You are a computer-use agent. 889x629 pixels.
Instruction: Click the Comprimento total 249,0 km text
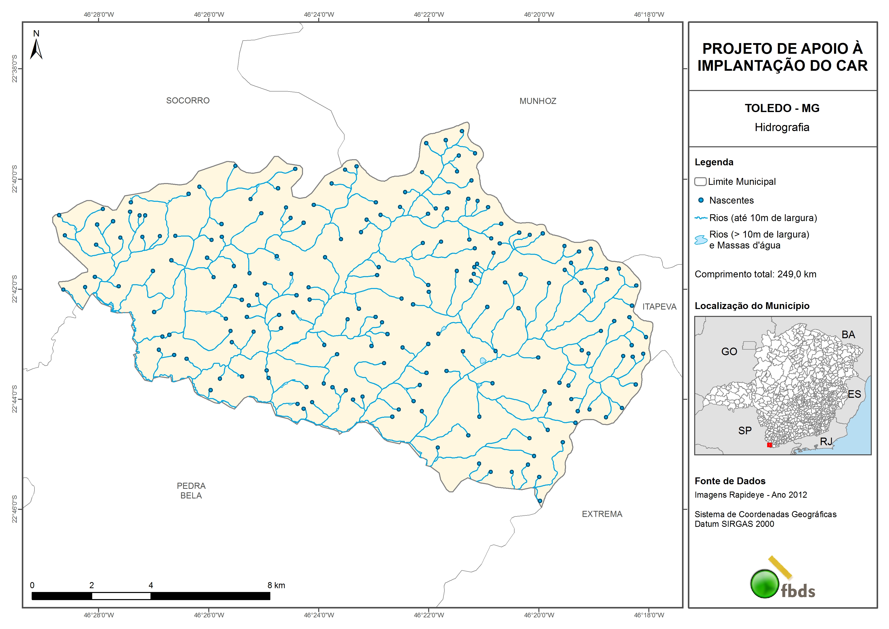pyautogui.click(x=755, y=274)
